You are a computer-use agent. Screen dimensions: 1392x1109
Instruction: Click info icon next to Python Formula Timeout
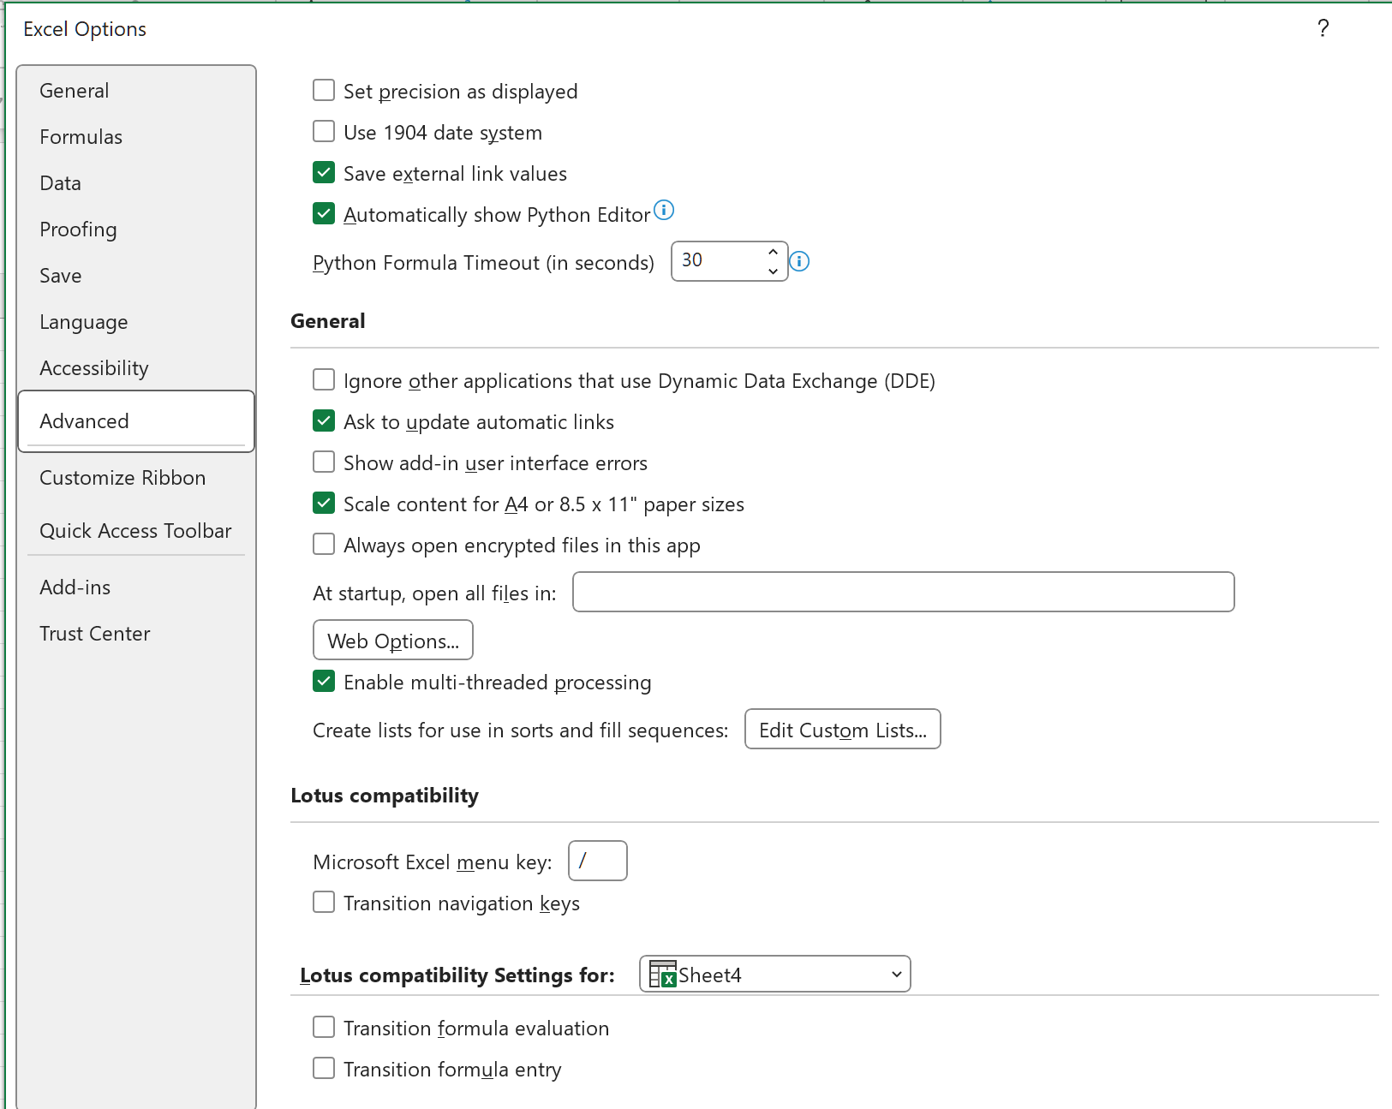(799, 261)
